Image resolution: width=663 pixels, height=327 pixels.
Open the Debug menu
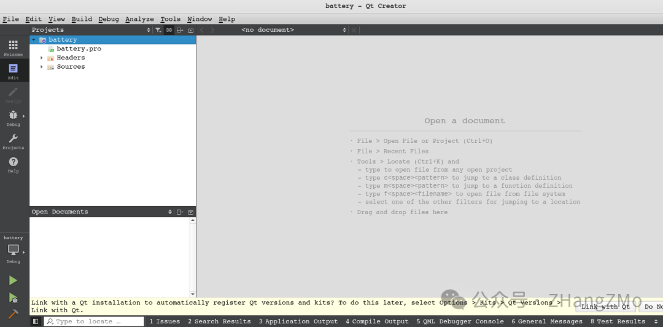coord(109,19)
